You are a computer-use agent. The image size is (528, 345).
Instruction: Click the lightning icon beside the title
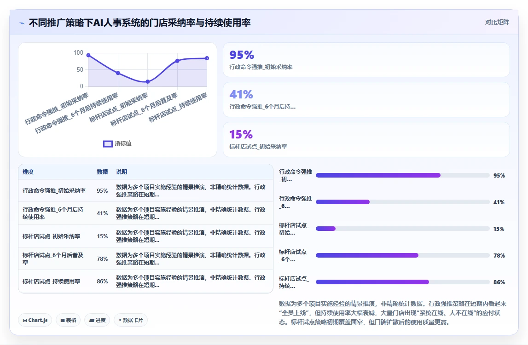(x=22, y=23)
